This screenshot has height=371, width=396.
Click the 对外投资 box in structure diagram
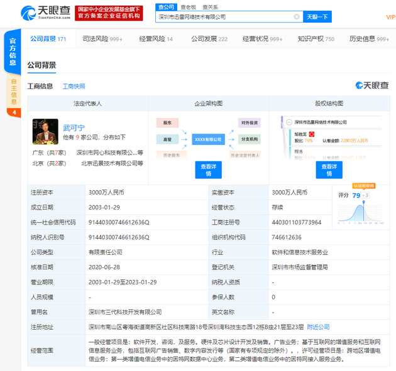[x=250, y=123]
